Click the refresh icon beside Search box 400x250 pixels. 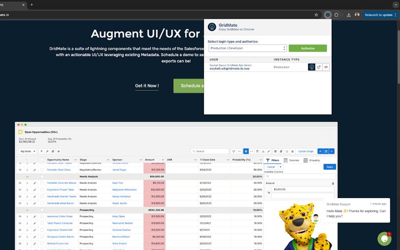pyautogui.click(x=234, y=151)
